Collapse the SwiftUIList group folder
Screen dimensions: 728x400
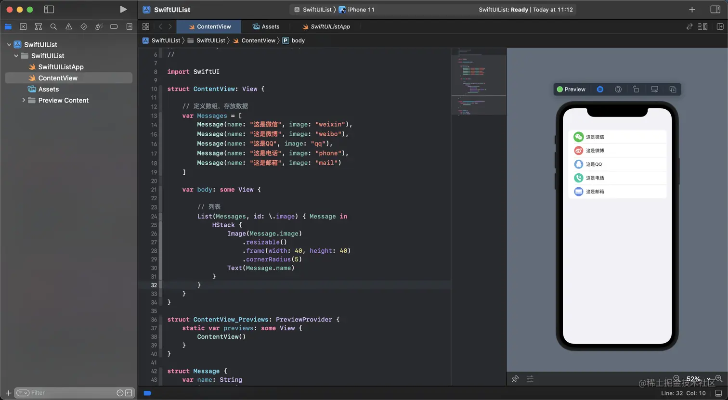pyautogui.click(x=16, y=56)
